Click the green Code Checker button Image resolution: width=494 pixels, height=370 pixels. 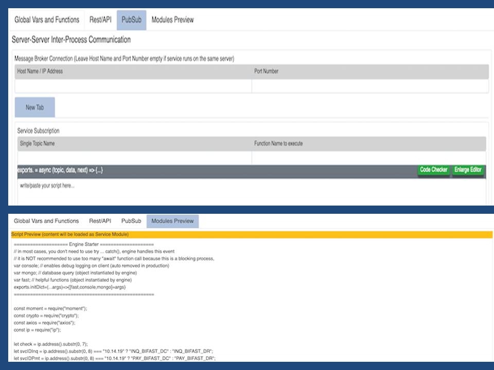pyautogui.click(x=433, y=170)
